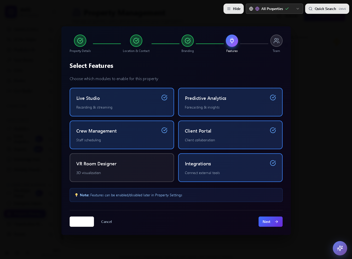Cancel the property setup wizard
The image size is (352, 259).
tap(106, 222)
